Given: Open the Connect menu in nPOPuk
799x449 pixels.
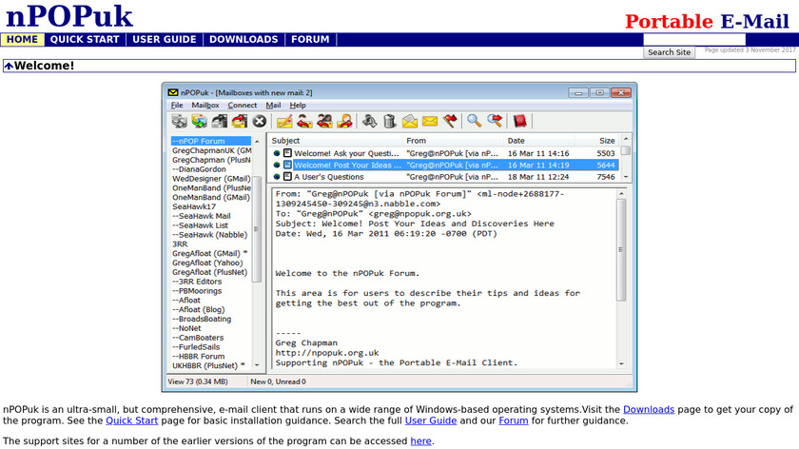Looking at the screenshot, I should click(x=243, y=105).
